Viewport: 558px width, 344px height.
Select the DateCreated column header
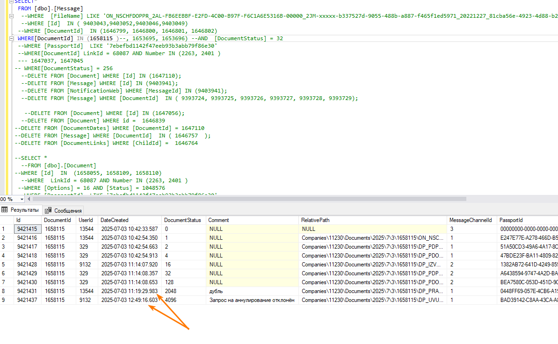coord(130,220)
